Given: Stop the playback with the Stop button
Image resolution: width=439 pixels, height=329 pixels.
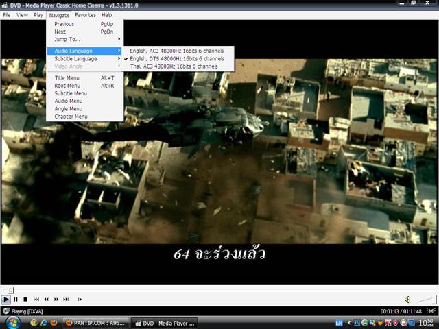Looking at the screenshot, I should 25,300.
